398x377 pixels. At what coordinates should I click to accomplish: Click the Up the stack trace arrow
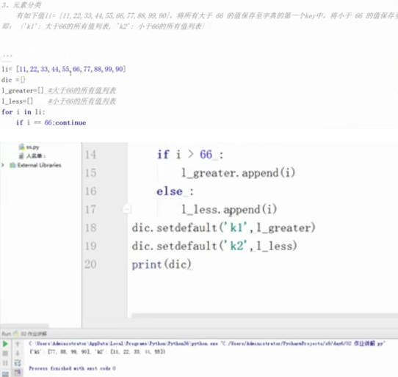[18, 344]
